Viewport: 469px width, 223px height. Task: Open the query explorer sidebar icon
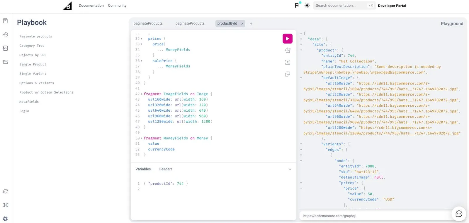pos(5,48)
